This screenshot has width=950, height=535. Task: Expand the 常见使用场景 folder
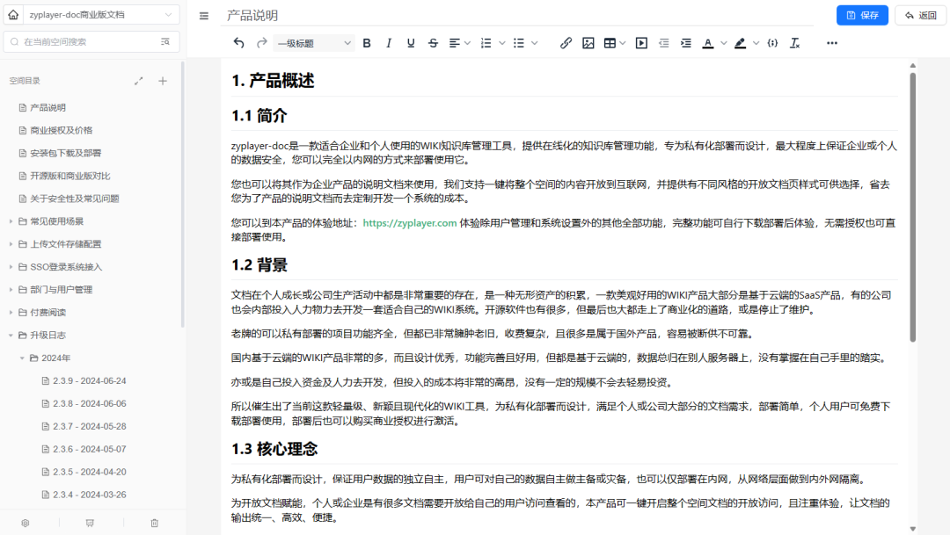[x=11, y=221]
